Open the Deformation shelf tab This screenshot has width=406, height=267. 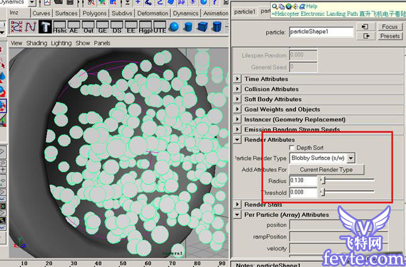coord(153,13)
